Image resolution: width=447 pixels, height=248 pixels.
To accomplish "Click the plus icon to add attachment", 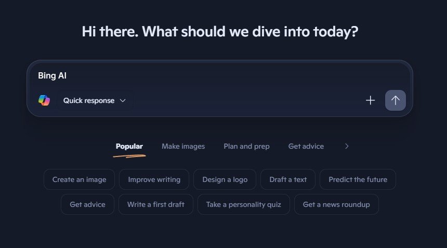I will [370, 100].
